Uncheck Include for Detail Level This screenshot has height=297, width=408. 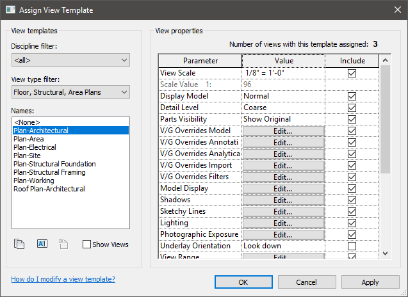pos(352,108)
